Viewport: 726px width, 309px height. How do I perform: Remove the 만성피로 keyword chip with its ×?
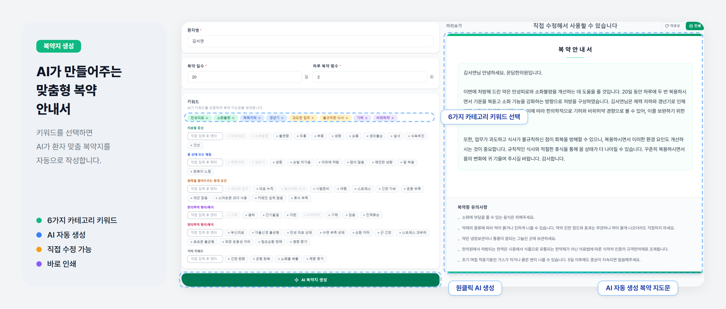[207, 118]
